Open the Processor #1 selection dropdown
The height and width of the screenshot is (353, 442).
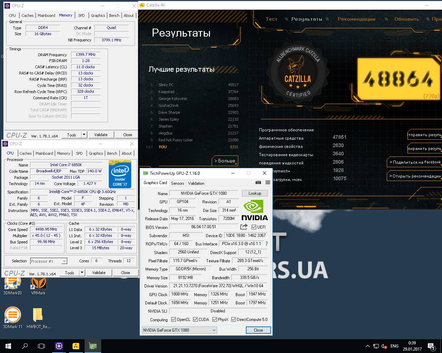[48, 261]
